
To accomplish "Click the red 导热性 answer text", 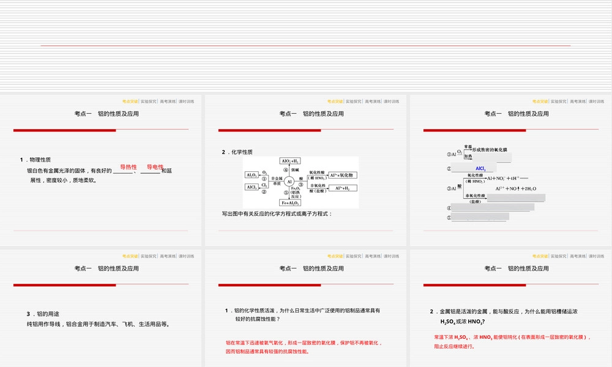I will pyautogui.click(x=129, y=167).
